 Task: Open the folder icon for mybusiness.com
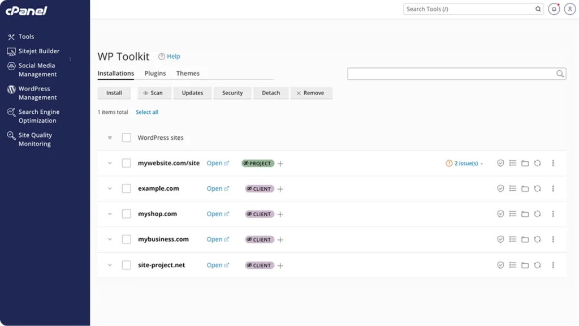pos(525,239)
